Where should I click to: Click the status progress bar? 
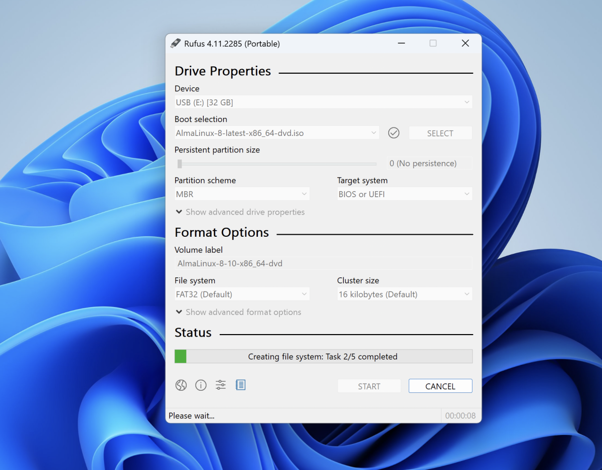323,357
